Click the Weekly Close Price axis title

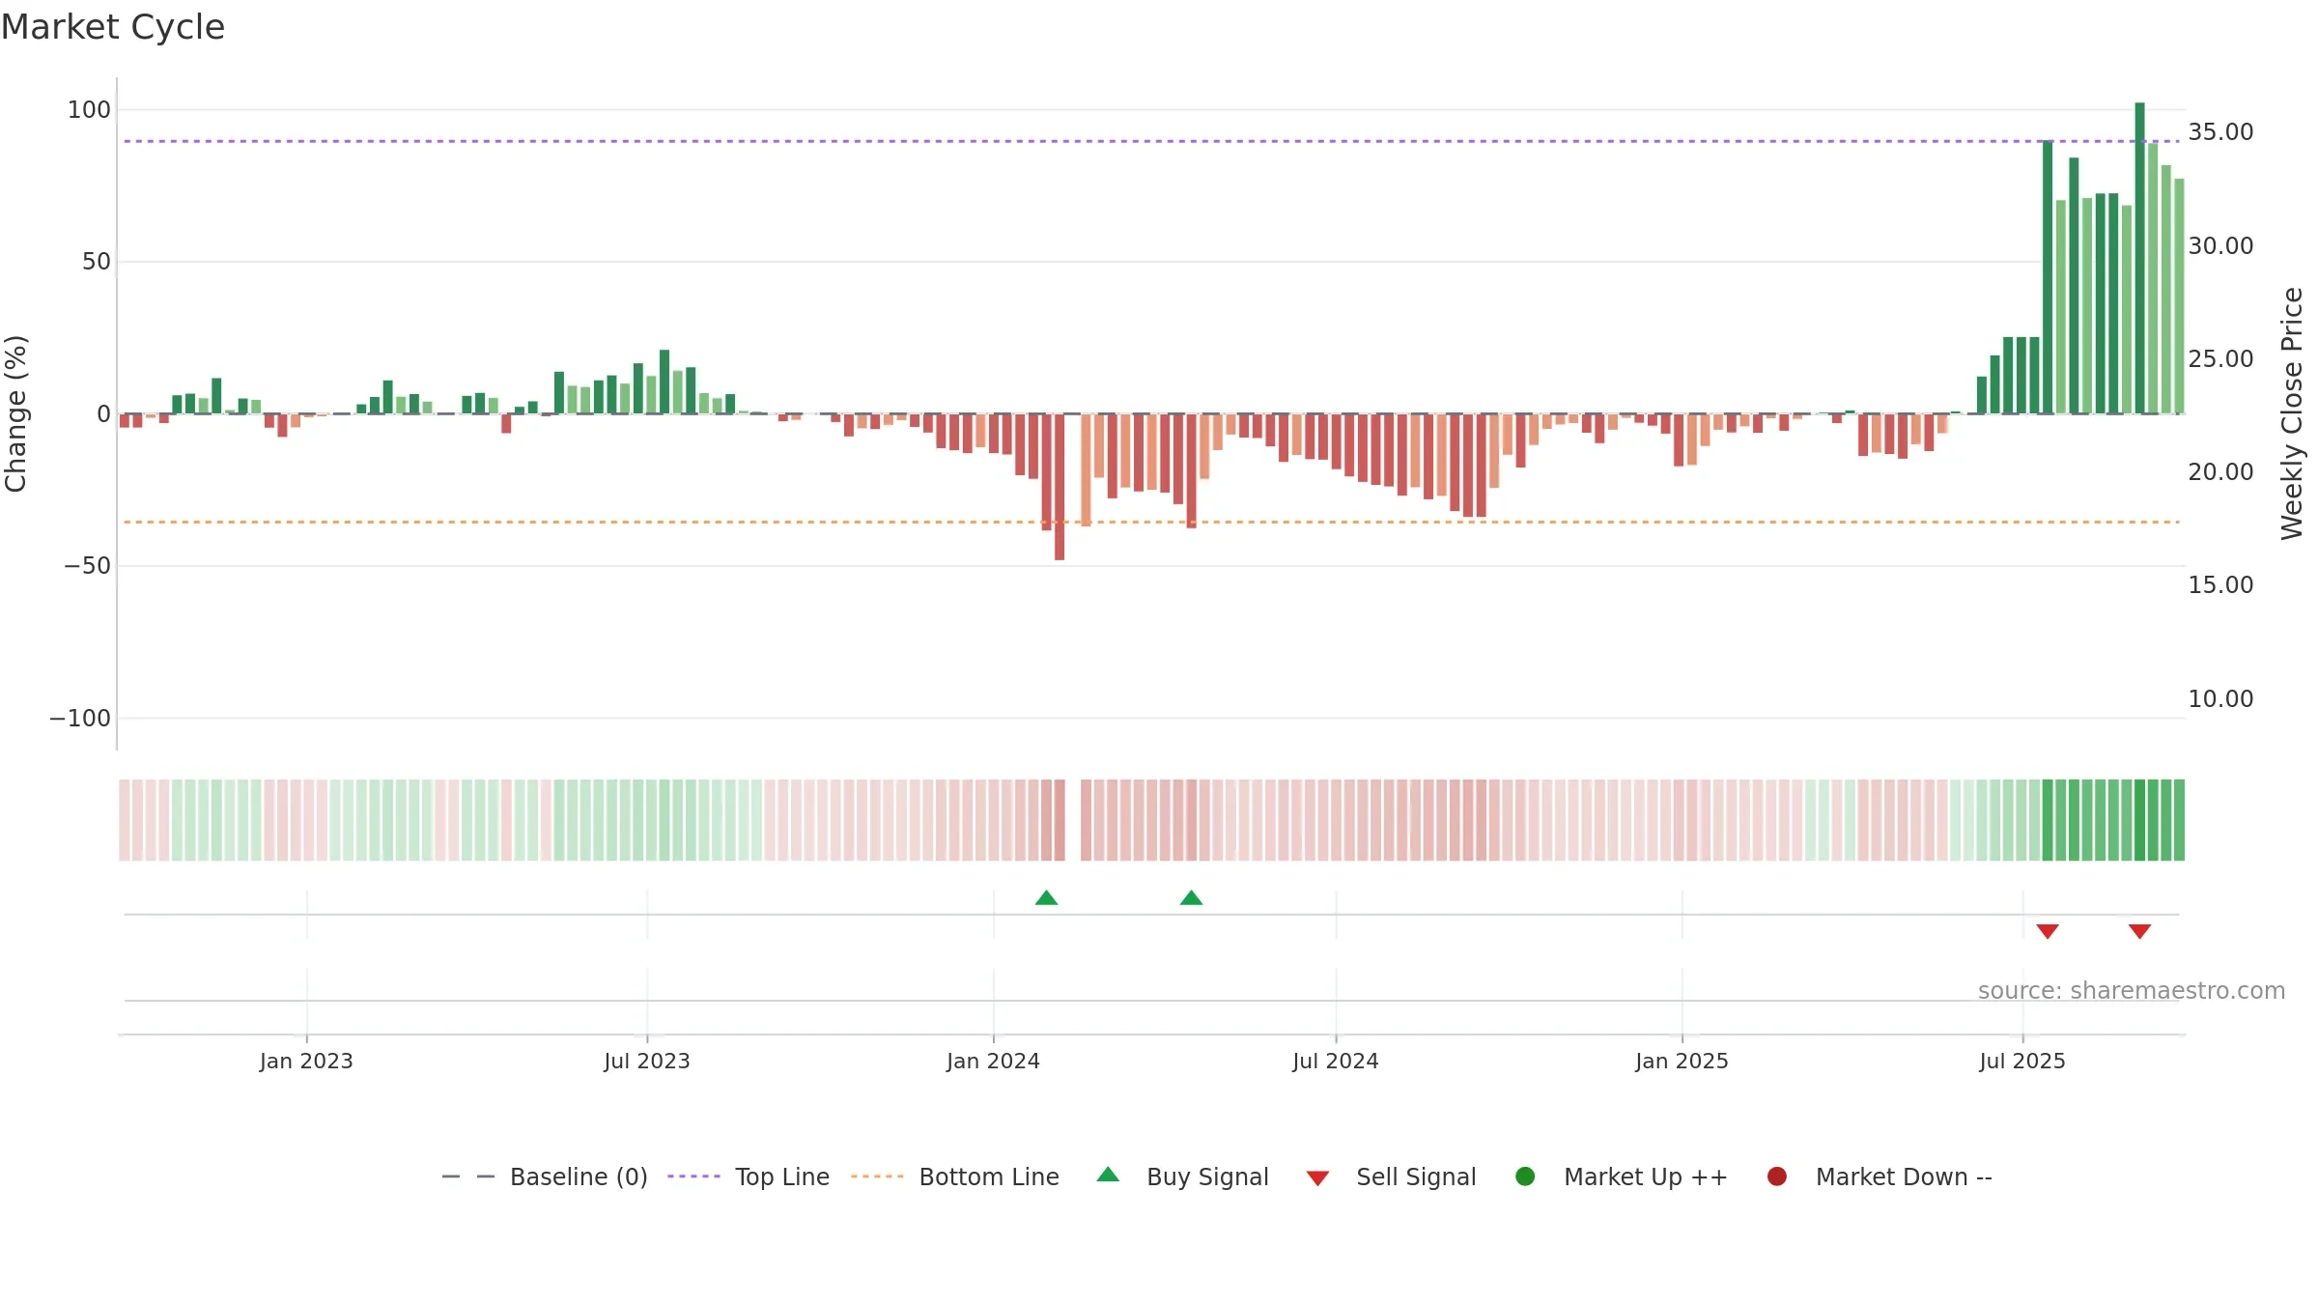pos(2292,413)
